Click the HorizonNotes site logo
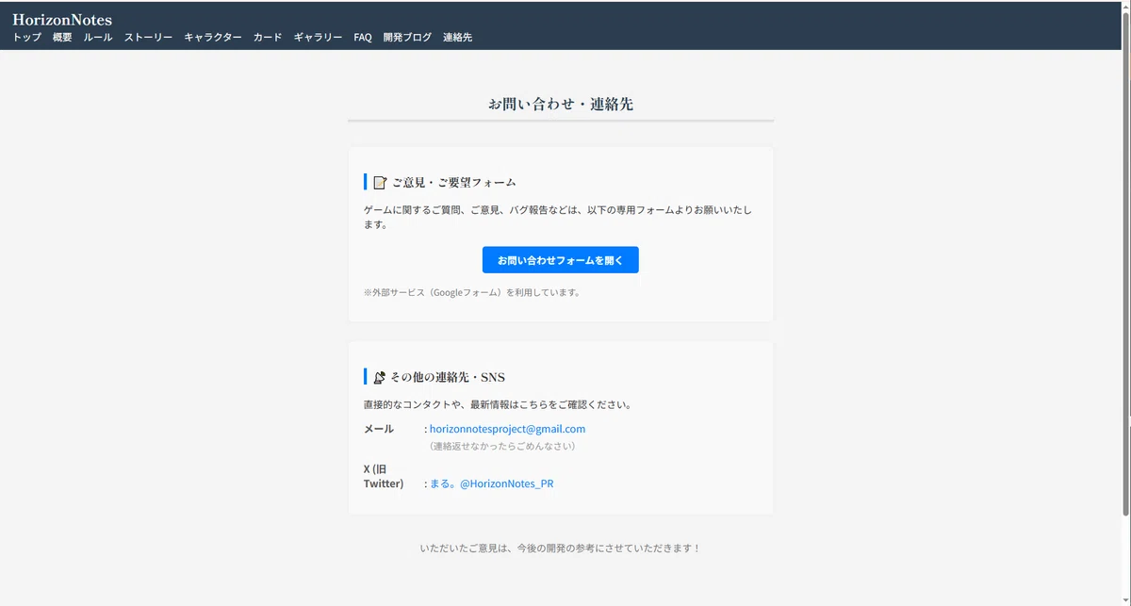Viewport: 1131px width, 606px height. coord(62,19)
